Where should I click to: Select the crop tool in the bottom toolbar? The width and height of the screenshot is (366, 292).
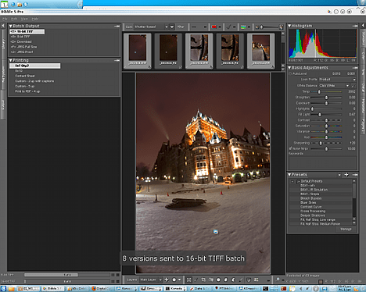(203, 280)
